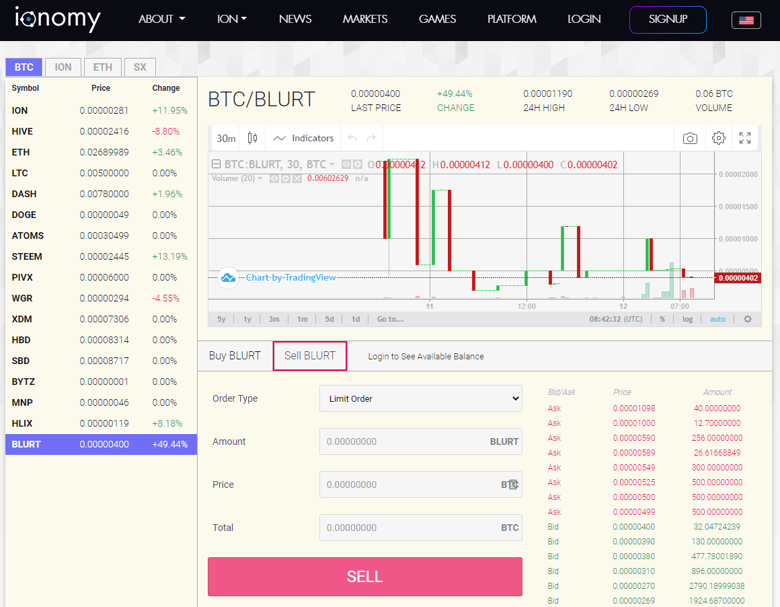Viewport: 780px width, 607px height.
Task: Click the Bid order at price 0.00000310
Action: coord(646,571)
